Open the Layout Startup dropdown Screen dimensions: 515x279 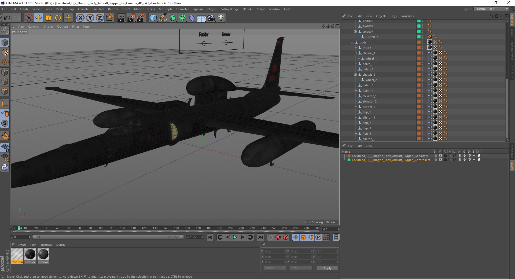point(491,9)
